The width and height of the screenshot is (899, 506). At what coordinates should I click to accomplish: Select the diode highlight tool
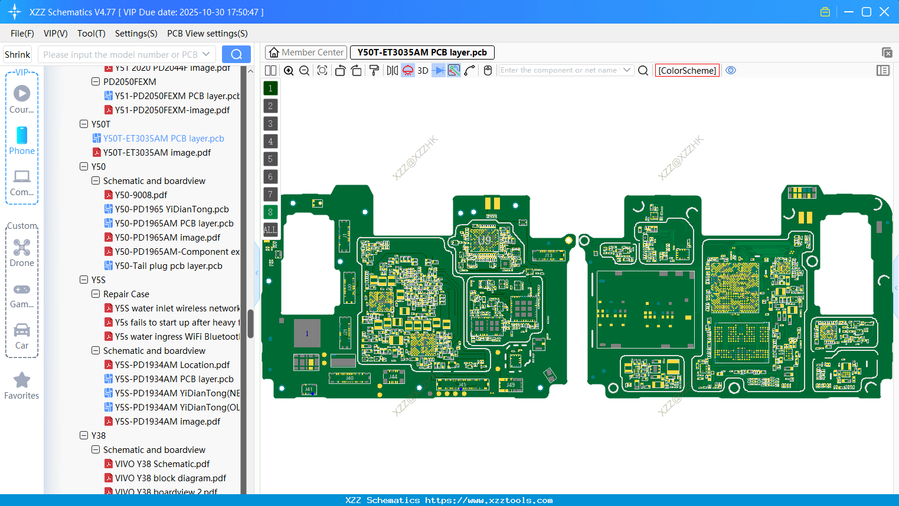tap(438, 70)
